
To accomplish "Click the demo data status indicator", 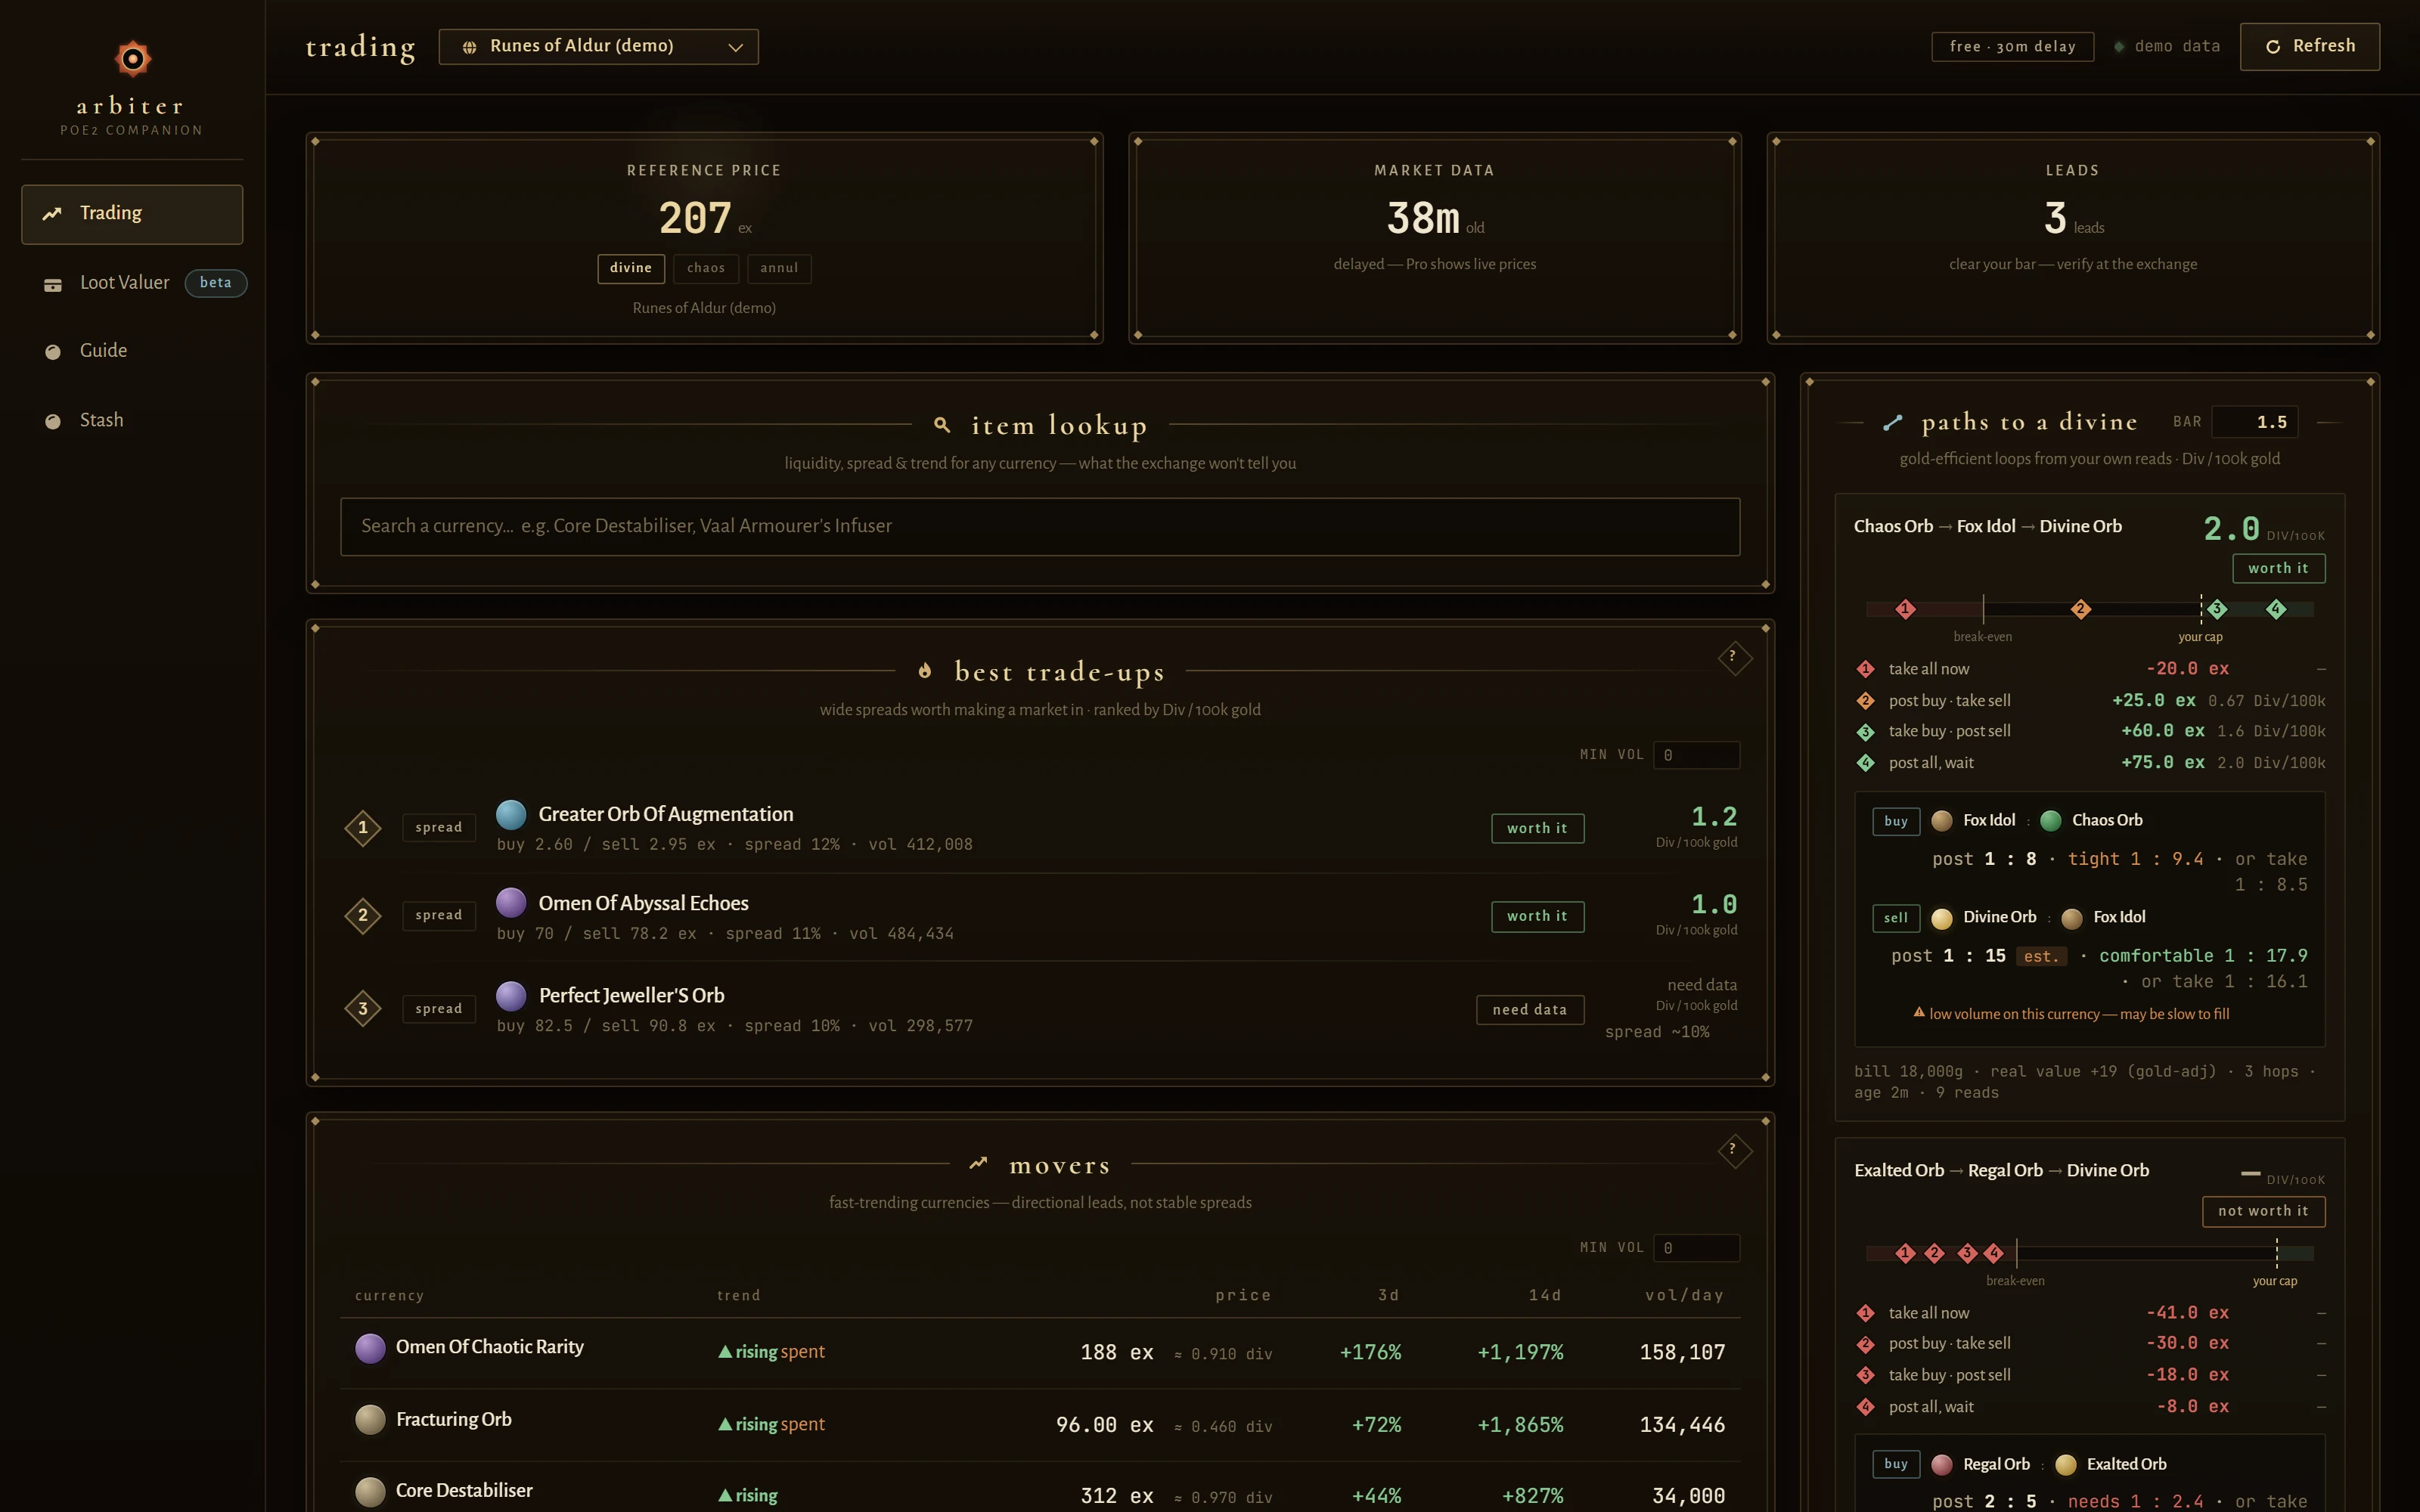I will coord(2166,47).
